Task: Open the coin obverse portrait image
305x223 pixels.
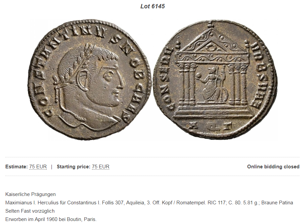Action: [x=90, y=79]
